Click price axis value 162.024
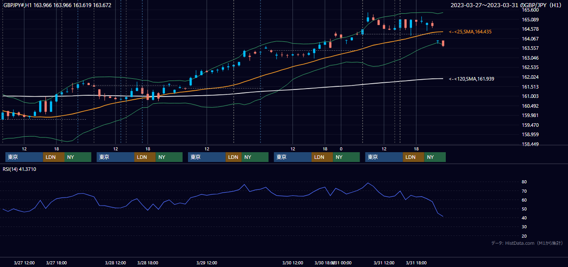This screenshot has height=267, width=568. [530, 77]
